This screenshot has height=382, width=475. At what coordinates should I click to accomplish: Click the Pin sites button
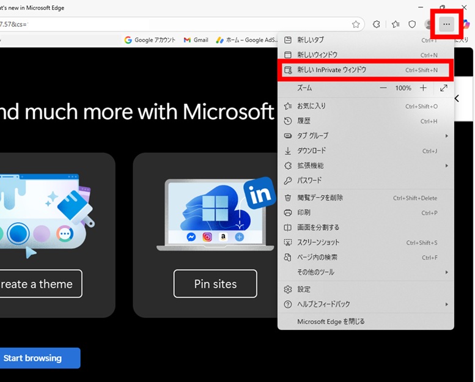point(215,284)
